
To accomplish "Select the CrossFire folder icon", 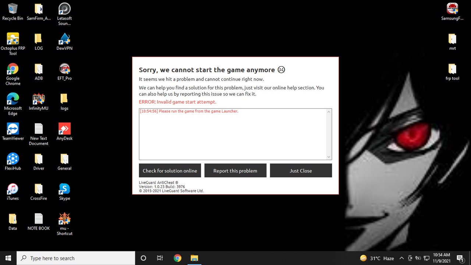I will (x=39, y=191).
